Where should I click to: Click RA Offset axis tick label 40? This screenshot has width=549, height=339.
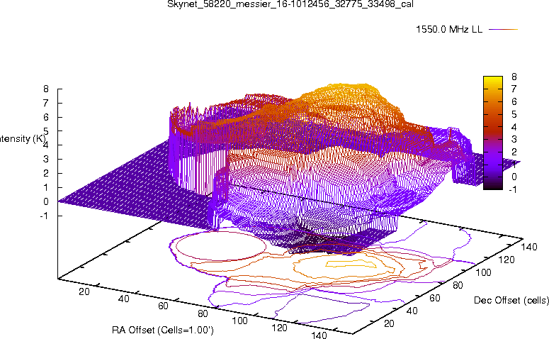(123, 299)
